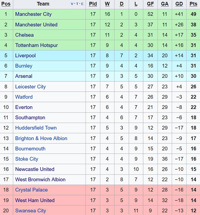Click the V view-template link in header
This screenshot has height=215, width=200.
point(72,4)
